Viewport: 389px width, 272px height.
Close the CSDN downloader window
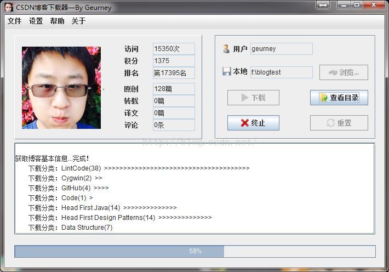click(374, 5)
